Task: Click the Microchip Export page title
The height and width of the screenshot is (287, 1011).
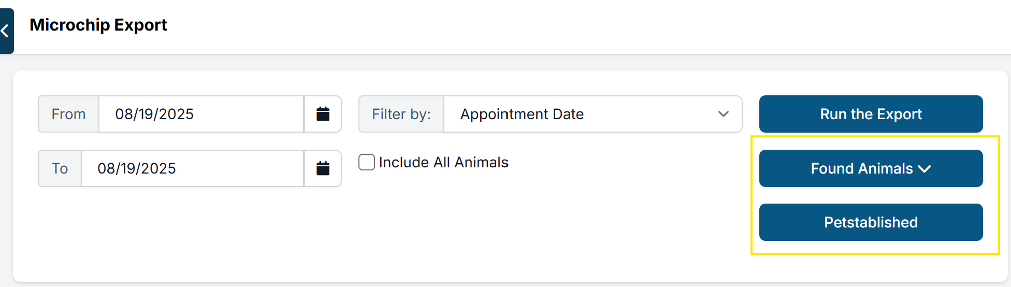Action: pos(98,25)
